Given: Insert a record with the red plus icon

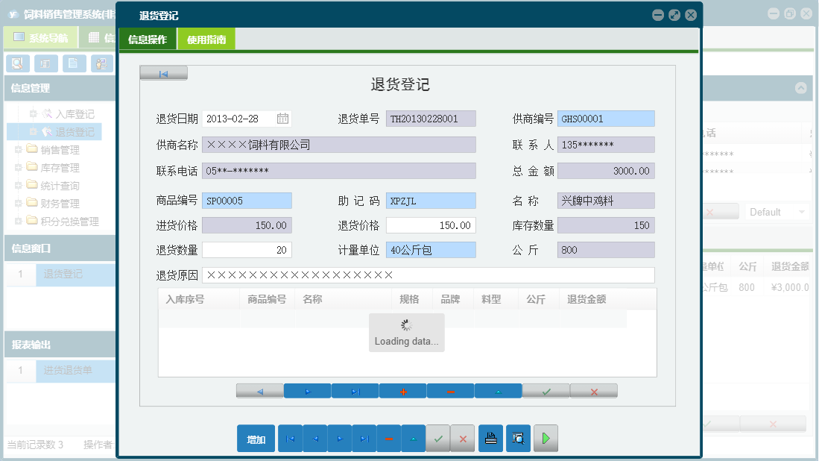Looking at the screenshot, I should tap(402, 390).
